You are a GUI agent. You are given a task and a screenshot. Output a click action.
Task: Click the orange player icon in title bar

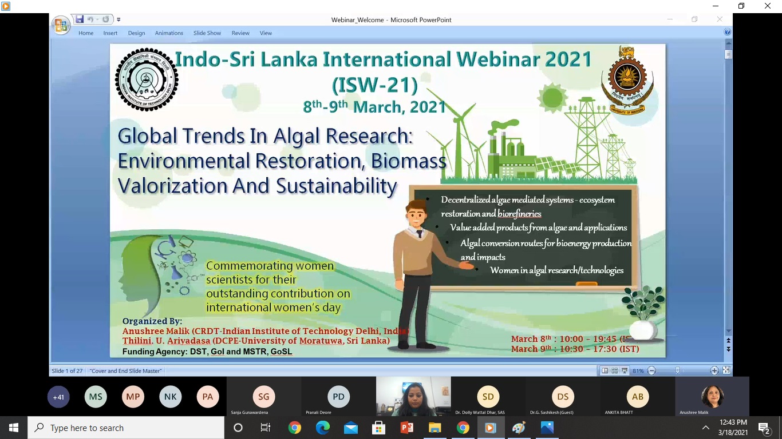[6, 6]
